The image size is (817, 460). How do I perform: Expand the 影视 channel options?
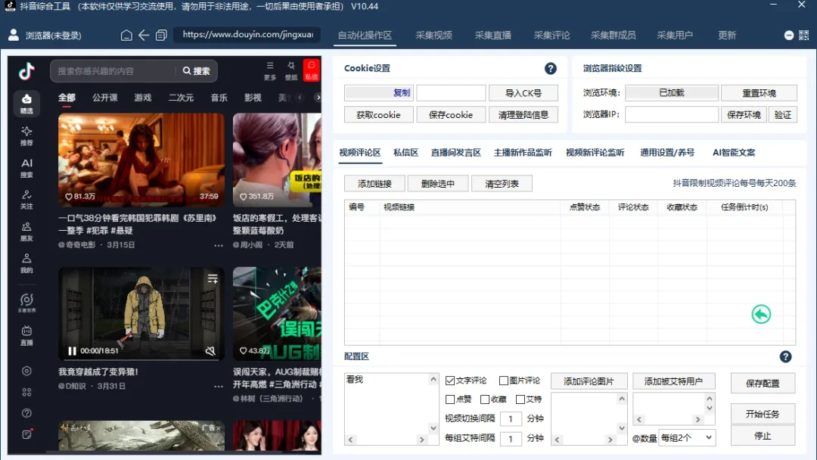(252, 98)
